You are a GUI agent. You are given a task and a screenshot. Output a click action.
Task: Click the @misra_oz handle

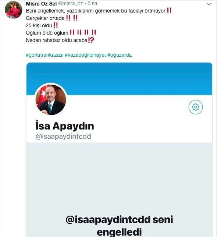[x=71, y=4]
